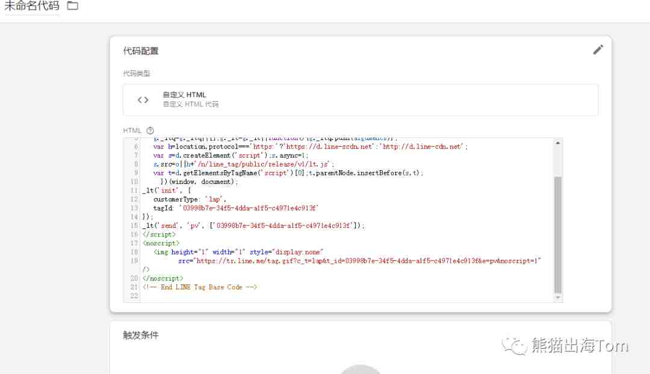Image resolution: width=650 pixels, height=374 pixels.
Task: Select the 自定义 HTML tag type row
Action: click(361, 100)
